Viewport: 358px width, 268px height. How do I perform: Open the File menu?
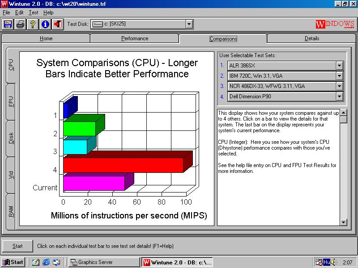coord(6,13)
